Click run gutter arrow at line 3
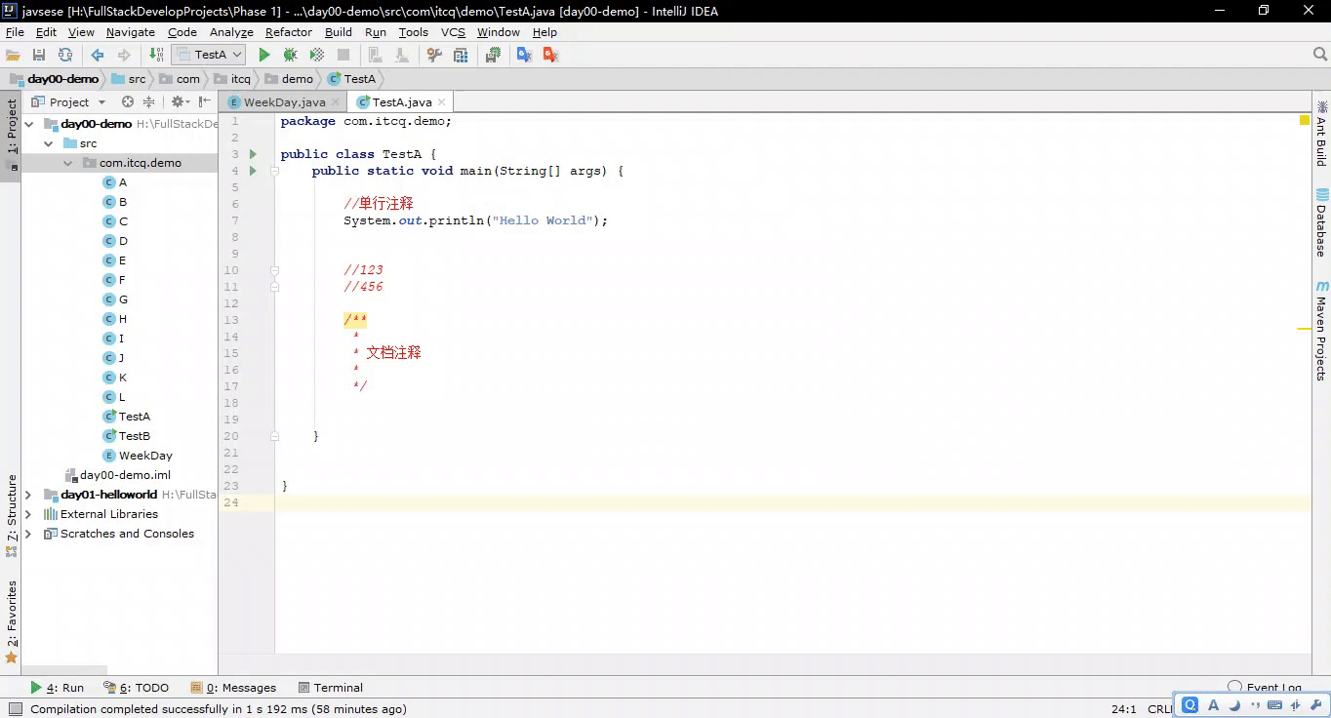The width and height of the screenshot is (1331, 718). (x=253, y=154)
